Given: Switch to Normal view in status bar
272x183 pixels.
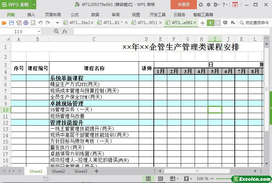Looking at the screenshot, I should [148, 179].
